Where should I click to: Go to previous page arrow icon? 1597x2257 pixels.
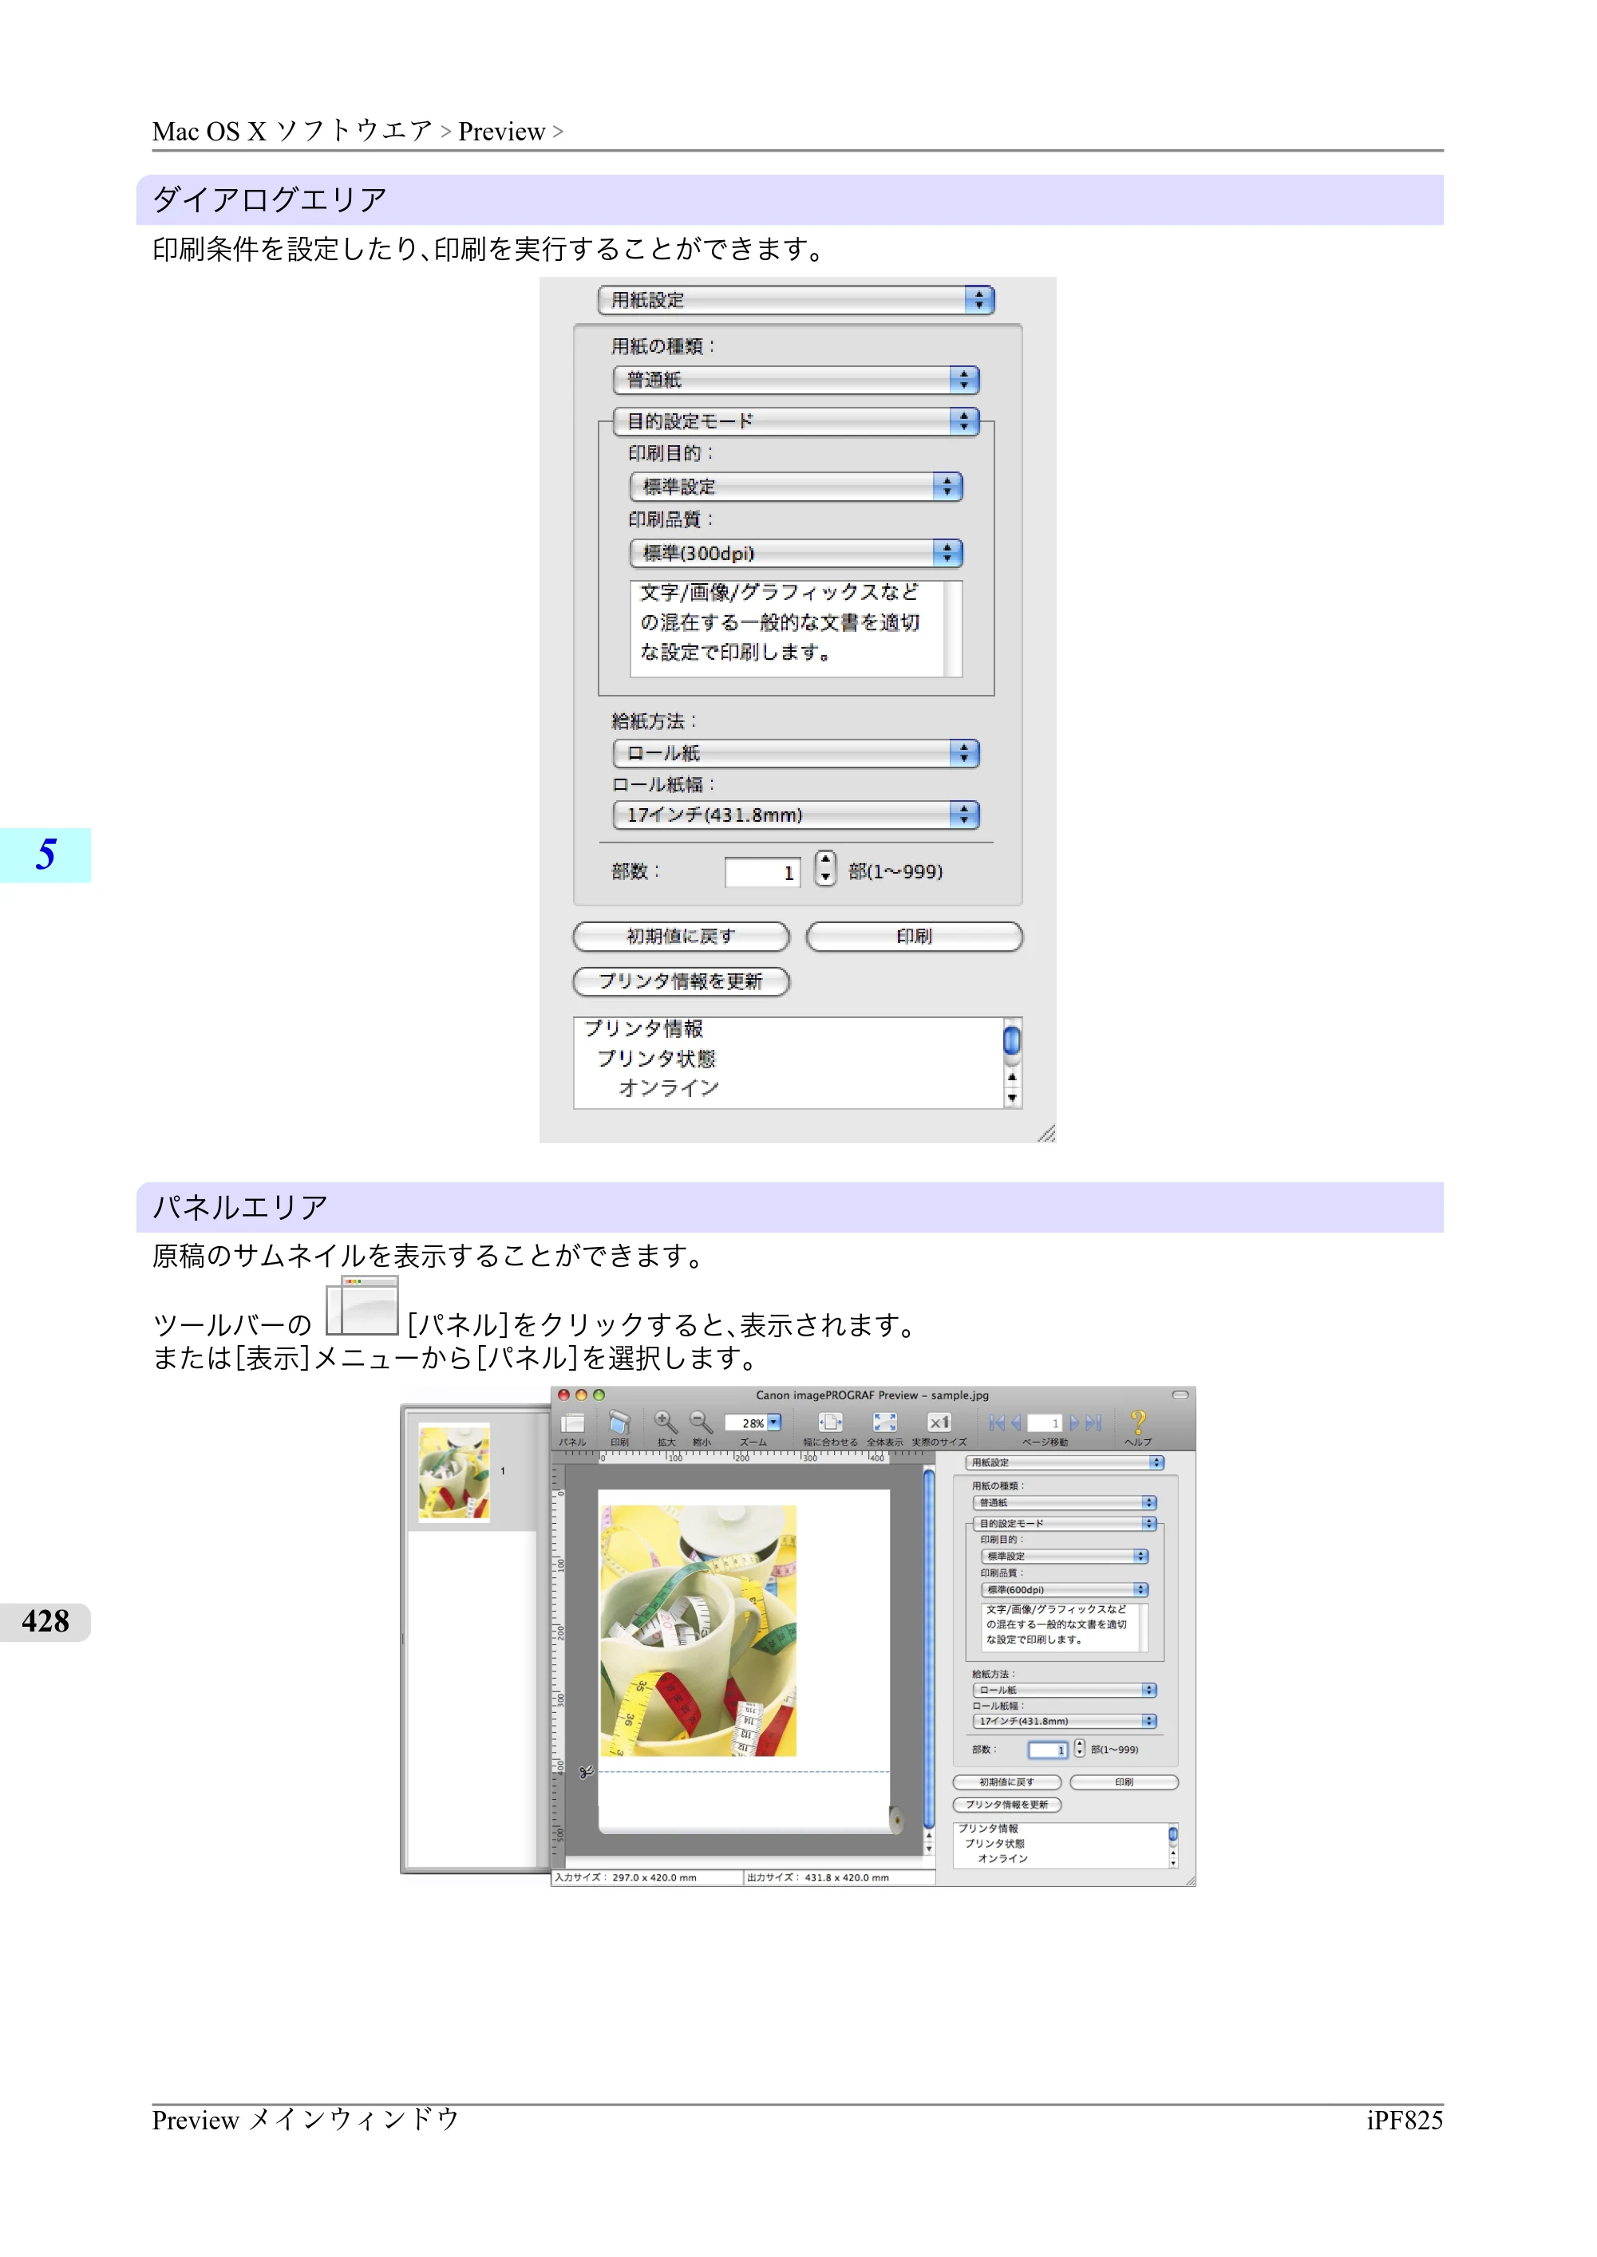pyautogui.click(x=1016, y=1422)
